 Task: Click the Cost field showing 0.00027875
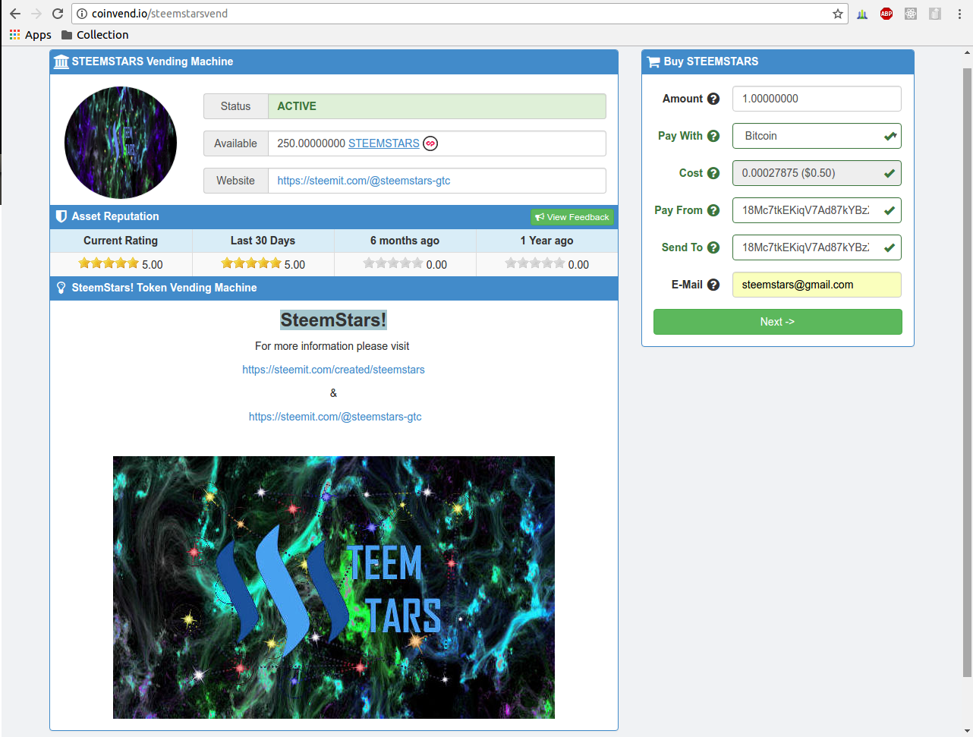point(817,173)
